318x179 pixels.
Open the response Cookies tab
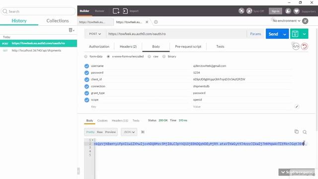[102, 120]
